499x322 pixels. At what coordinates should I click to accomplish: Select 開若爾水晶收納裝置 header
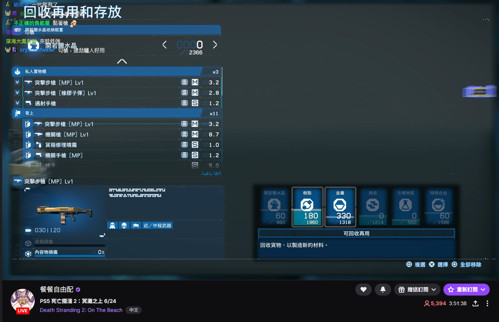[x=117, y=30]
